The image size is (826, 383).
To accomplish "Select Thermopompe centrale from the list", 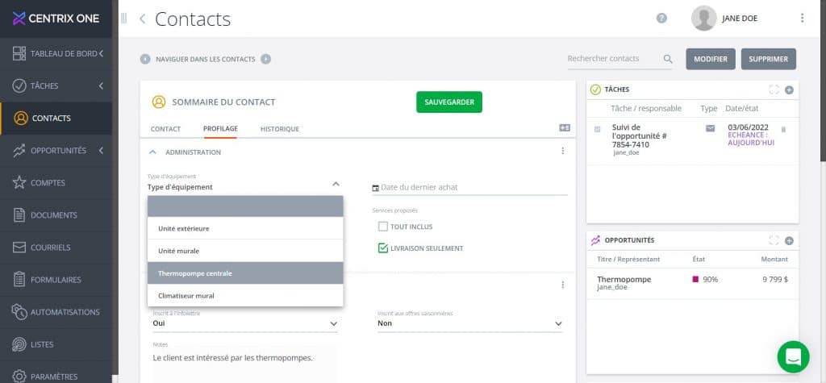I will [245, 273].
